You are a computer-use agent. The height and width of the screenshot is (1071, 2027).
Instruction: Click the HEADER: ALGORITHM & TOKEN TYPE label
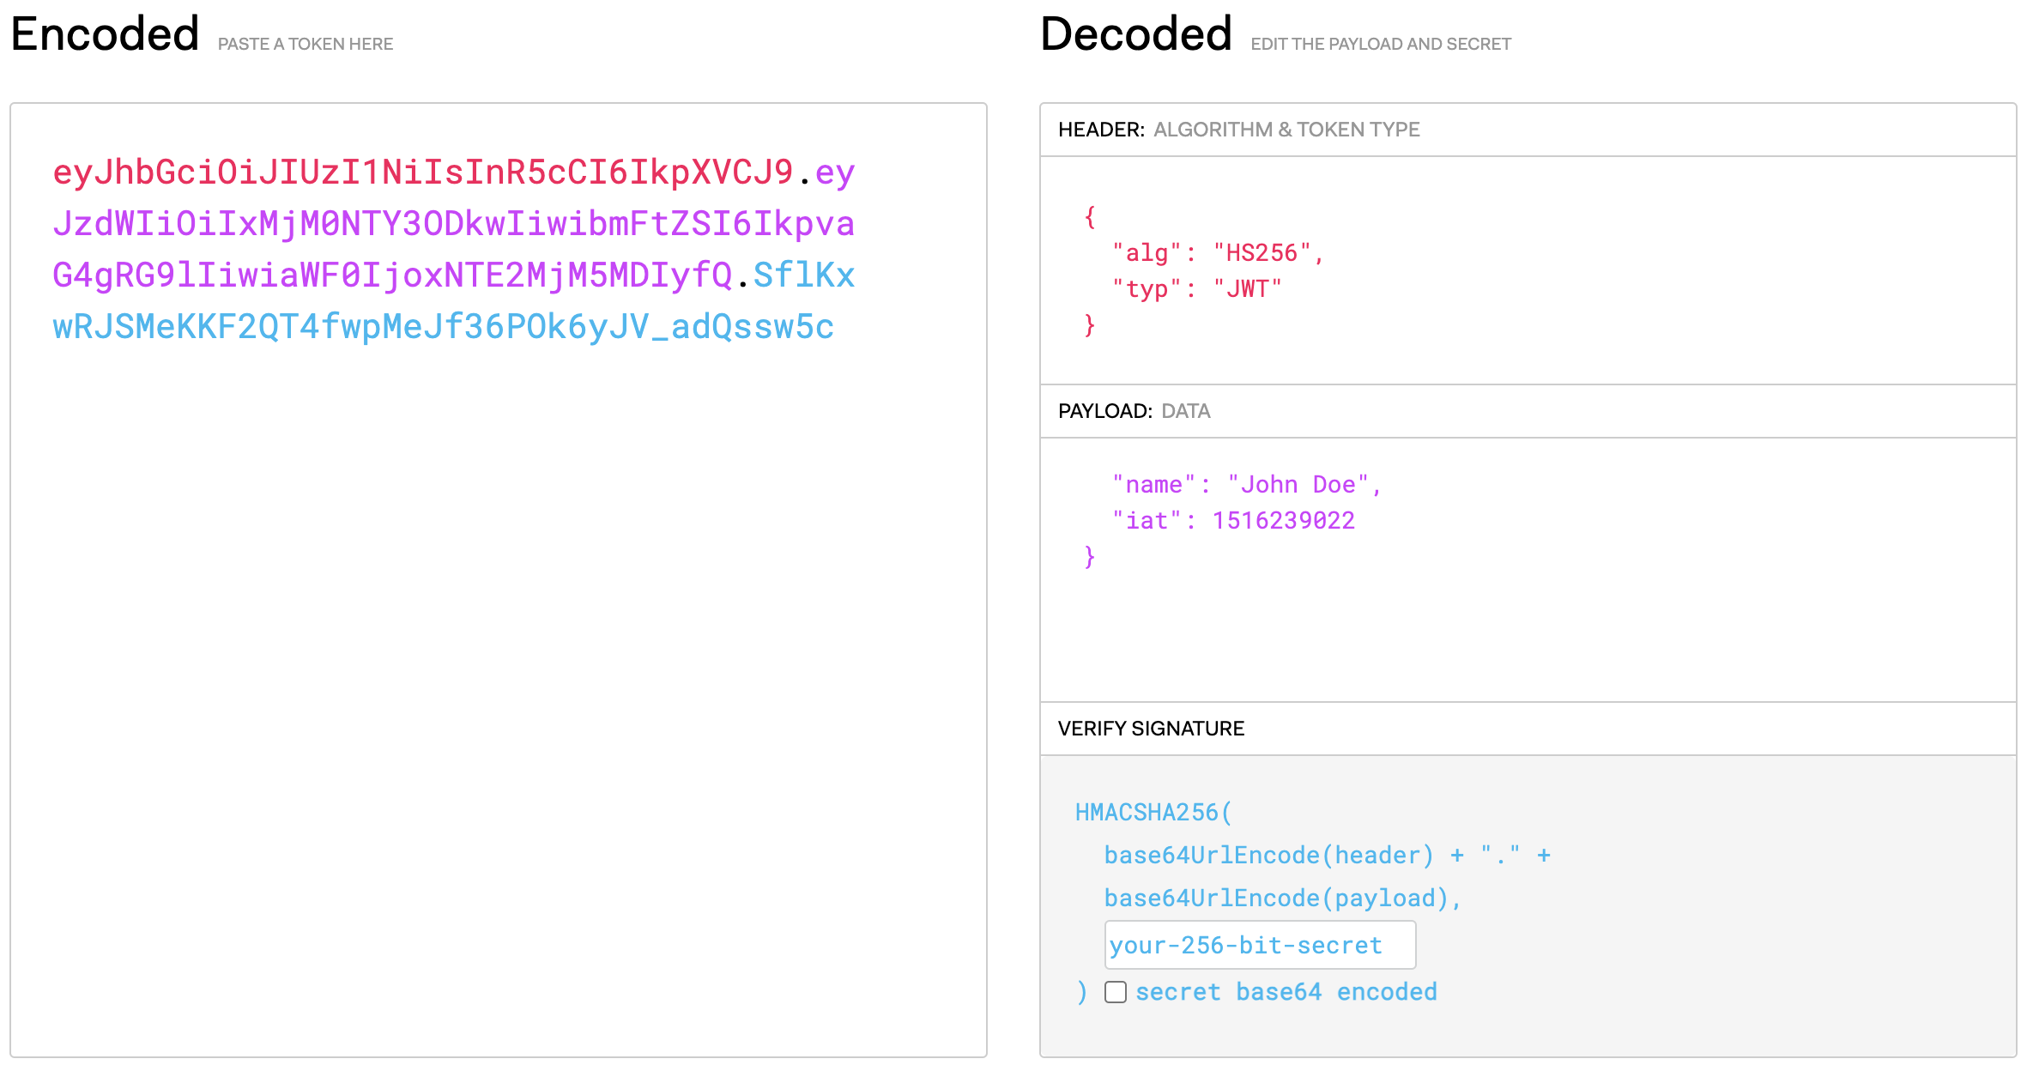pyautogui.click(x=1238, y=130)
